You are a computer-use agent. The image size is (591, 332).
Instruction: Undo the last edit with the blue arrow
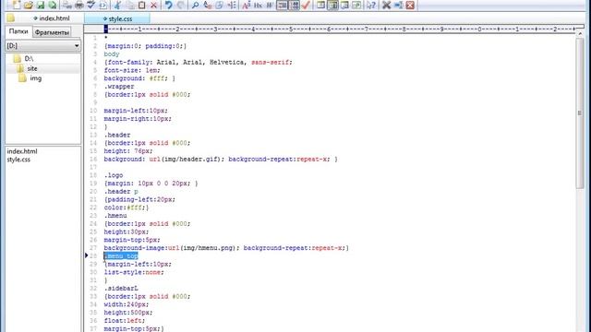point(168,5)
